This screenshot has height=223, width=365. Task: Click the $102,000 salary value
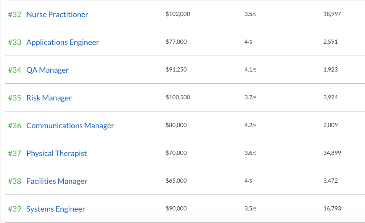click(x=178, y=14)
